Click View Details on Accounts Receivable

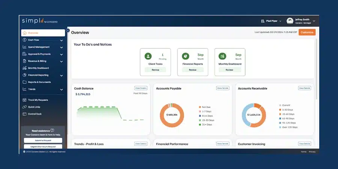[305, 88]
